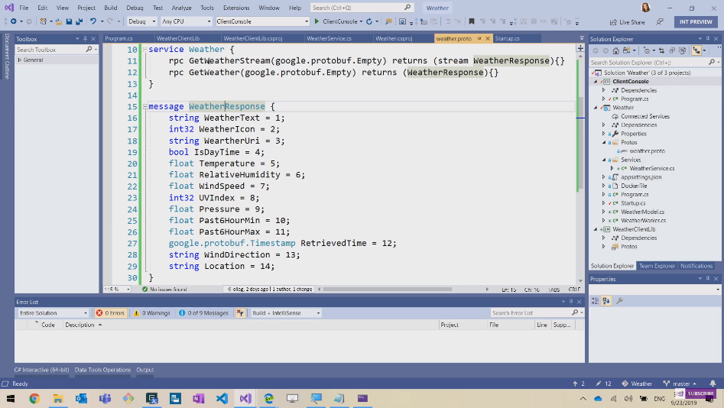This screenshot has height=408, width=724.
Task: Open the Debug configuration dropdown
Action: pos(141,21)
